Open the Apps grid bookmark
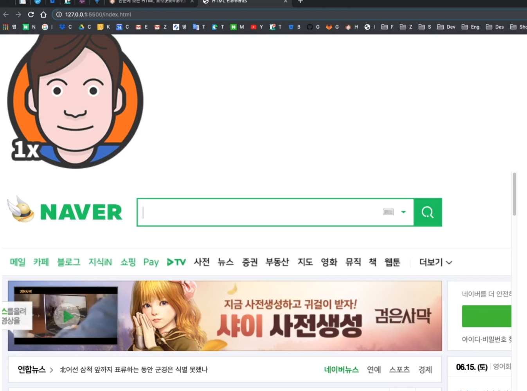The image size is (527, 391). tap(9, 27)
